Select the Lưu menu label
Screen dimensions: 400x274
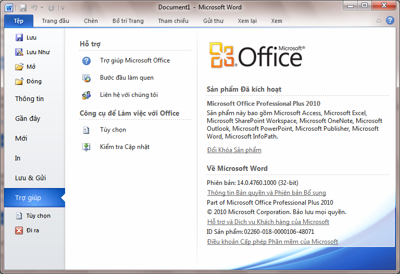pos(31,38)
